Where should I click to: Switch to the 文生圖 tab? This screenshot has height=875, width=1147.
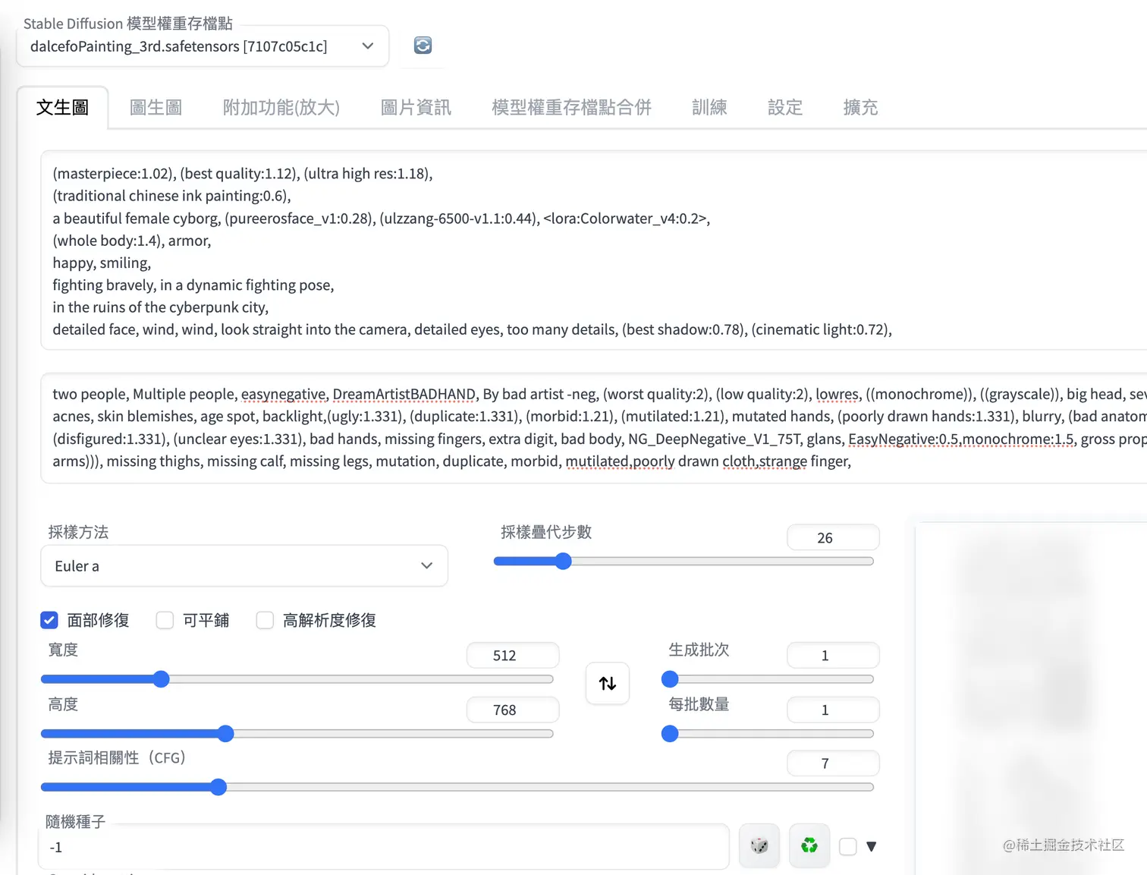point(62,108)
